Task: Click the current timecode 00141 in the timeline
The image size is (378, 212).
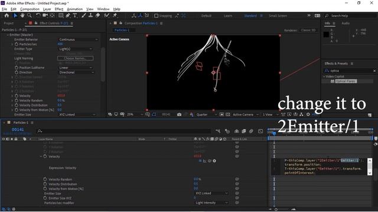Action: 18,130
